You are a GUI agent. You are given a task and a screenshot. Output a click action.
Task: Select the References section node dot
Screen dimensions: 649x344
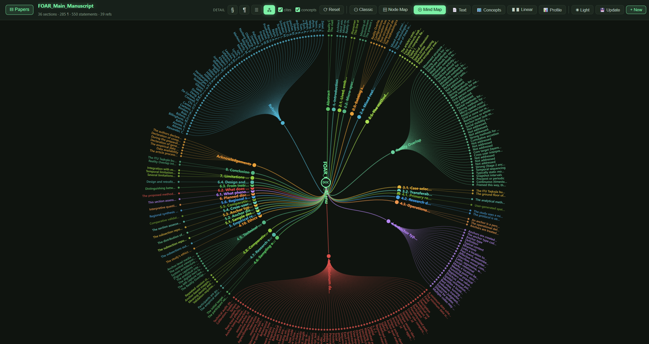coord(283,123)
